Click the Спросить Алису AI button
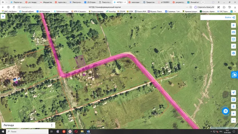 coord(204,7)
